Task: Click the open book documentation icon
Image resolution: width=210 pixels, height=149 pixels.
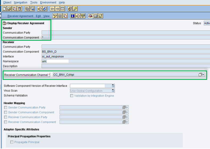Action: click(96, 16)
